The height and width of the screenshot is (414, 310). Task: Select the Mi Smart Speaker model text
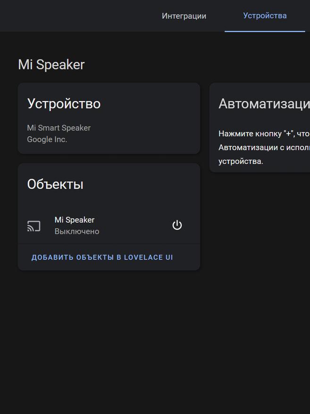coord(59,128)
